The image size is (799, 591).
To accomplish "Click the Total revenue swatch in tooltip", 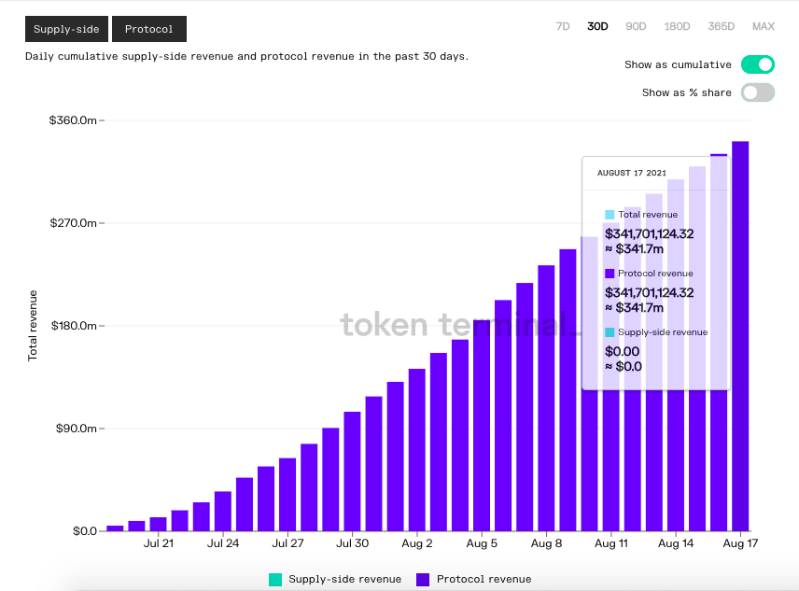I will point(610,215).
